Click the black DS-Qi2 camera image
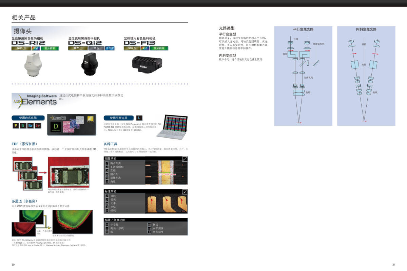The width and height of the screenshot is (407, 271). 89,64
